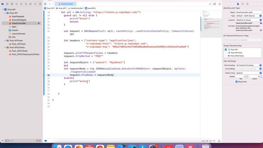Image resolution: width=263 pixels, height=148 pixels.
Task: Open the Text Encoding dropdown
Action: 249,65
